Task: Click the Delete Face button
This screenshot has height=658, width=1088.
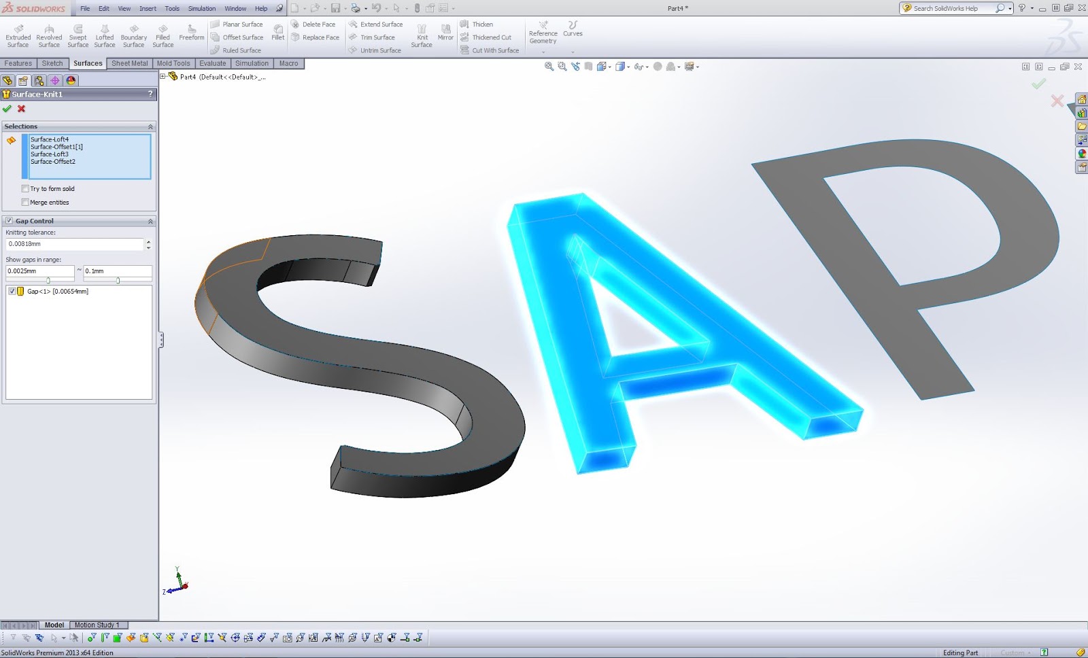Action: [x=313, y=24]
